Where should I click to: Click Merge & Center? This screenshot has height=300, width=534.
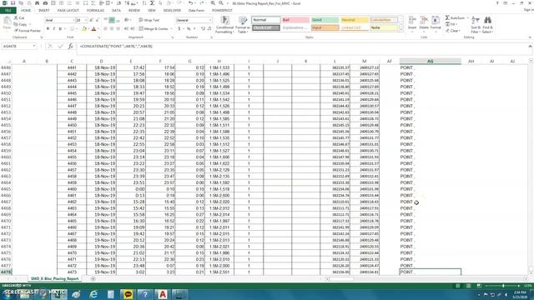coord(154,29)
